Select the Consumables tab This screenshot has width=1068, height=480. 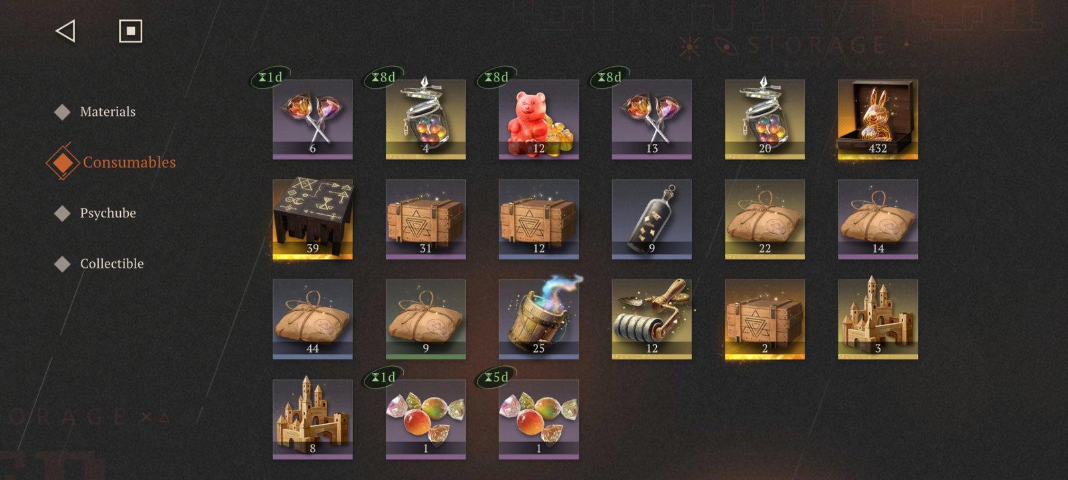(129, 162)
